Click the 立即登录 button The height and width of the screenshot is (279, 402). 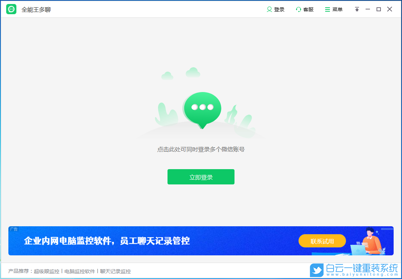201,177
